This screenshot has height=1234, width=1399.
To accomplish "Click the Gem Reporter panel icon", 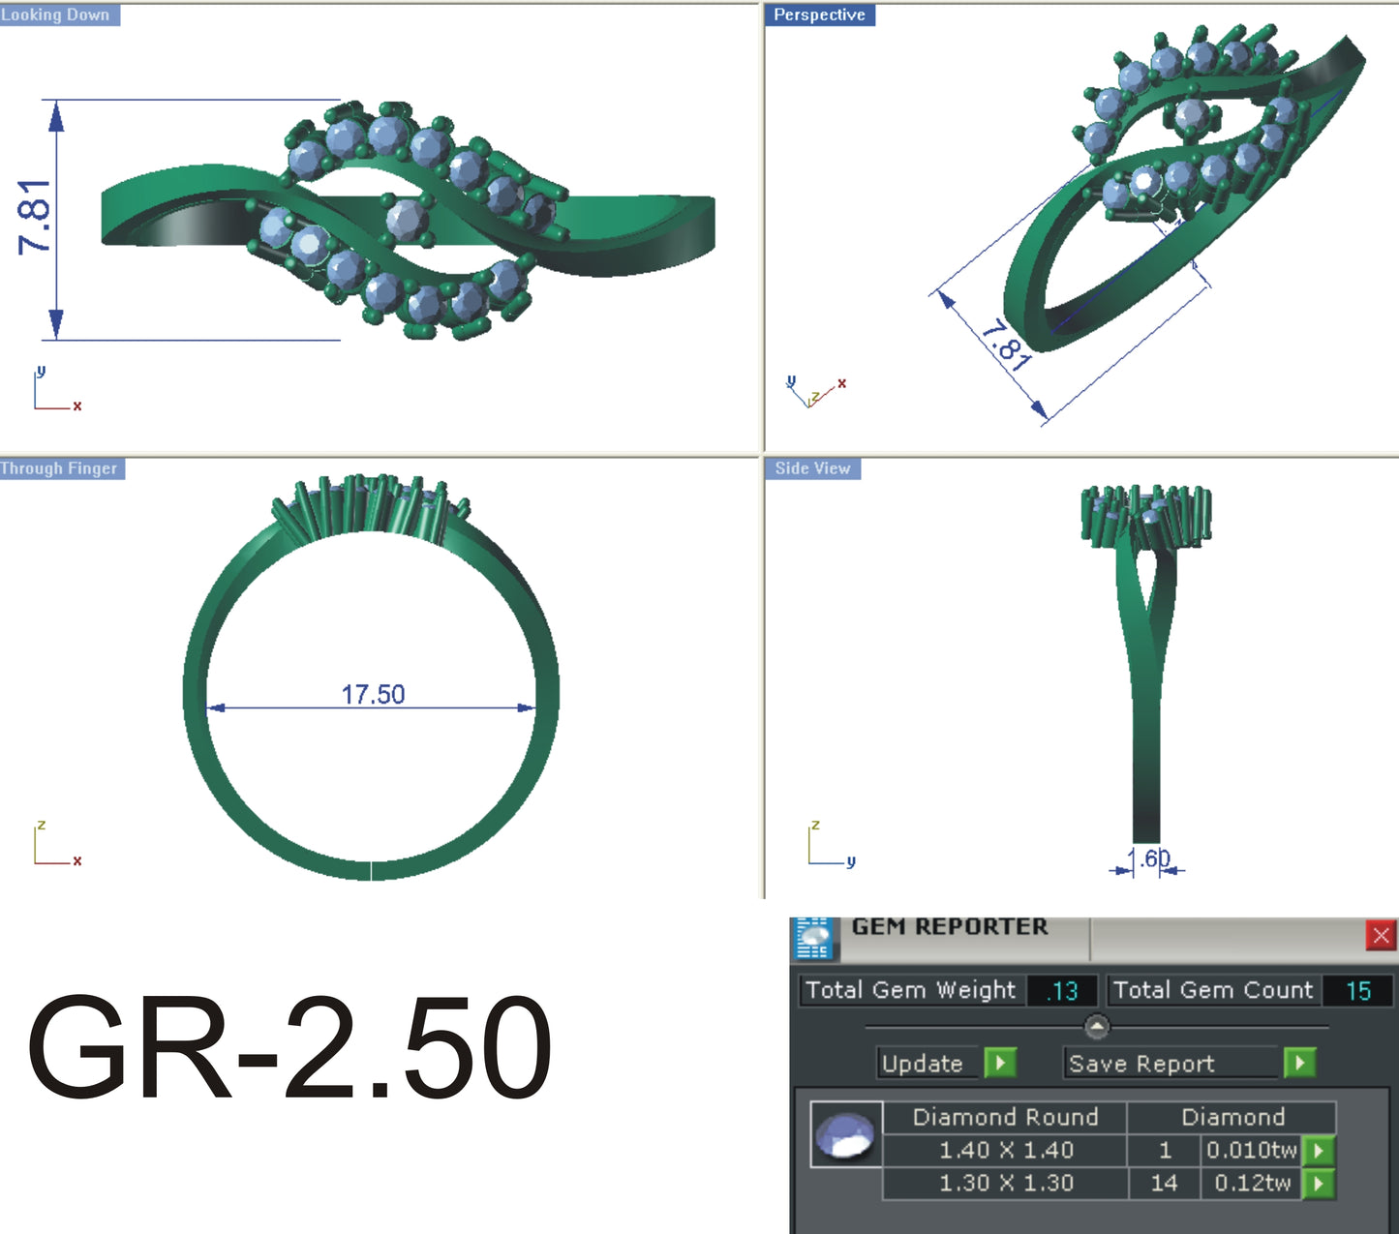I will [x=813, y=938].
